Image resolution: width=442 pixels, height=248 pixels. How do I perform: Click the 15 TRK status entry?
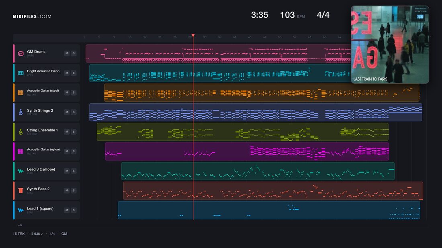(x=18, y=234)
